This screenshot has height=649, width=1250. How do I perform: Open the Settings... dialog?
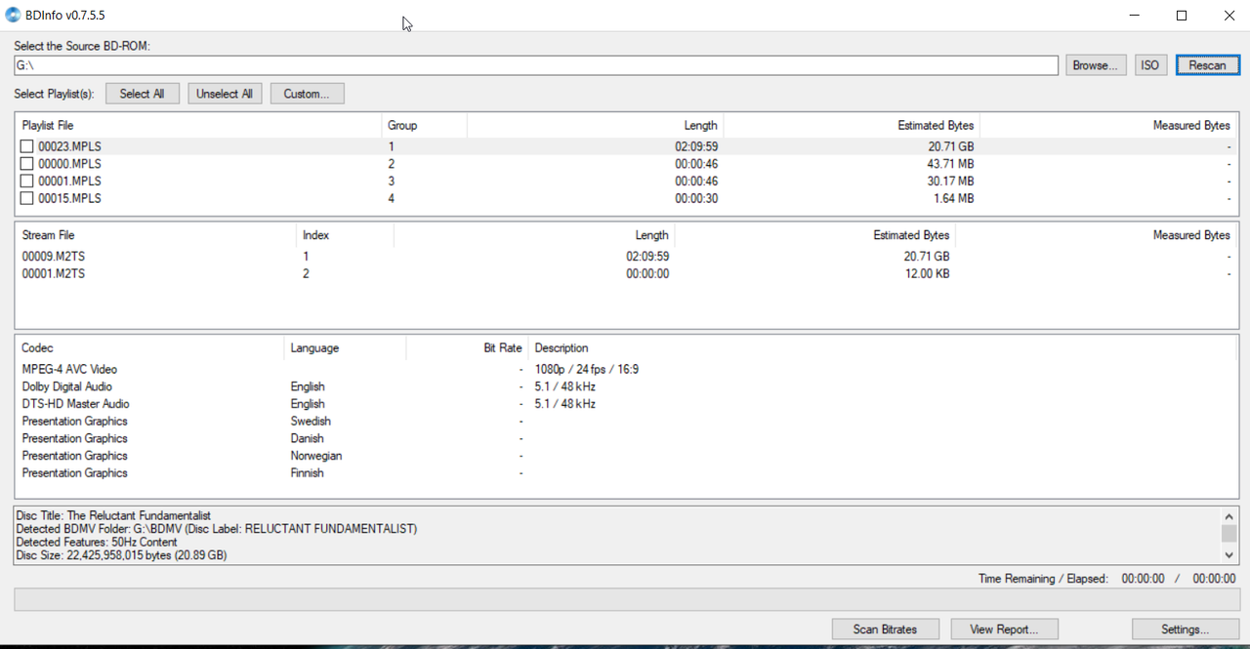(x=1186, y=629)
